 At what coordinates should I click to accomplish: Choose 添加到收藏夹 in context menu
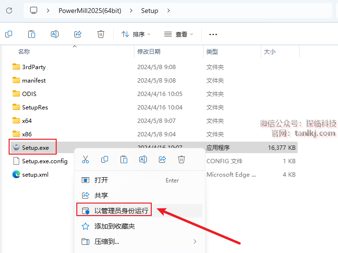[139, 226]
